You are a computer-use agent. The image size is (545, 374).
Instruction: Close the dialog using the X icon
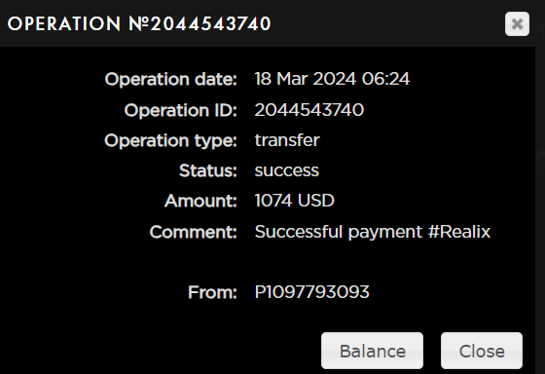[517, 24]
